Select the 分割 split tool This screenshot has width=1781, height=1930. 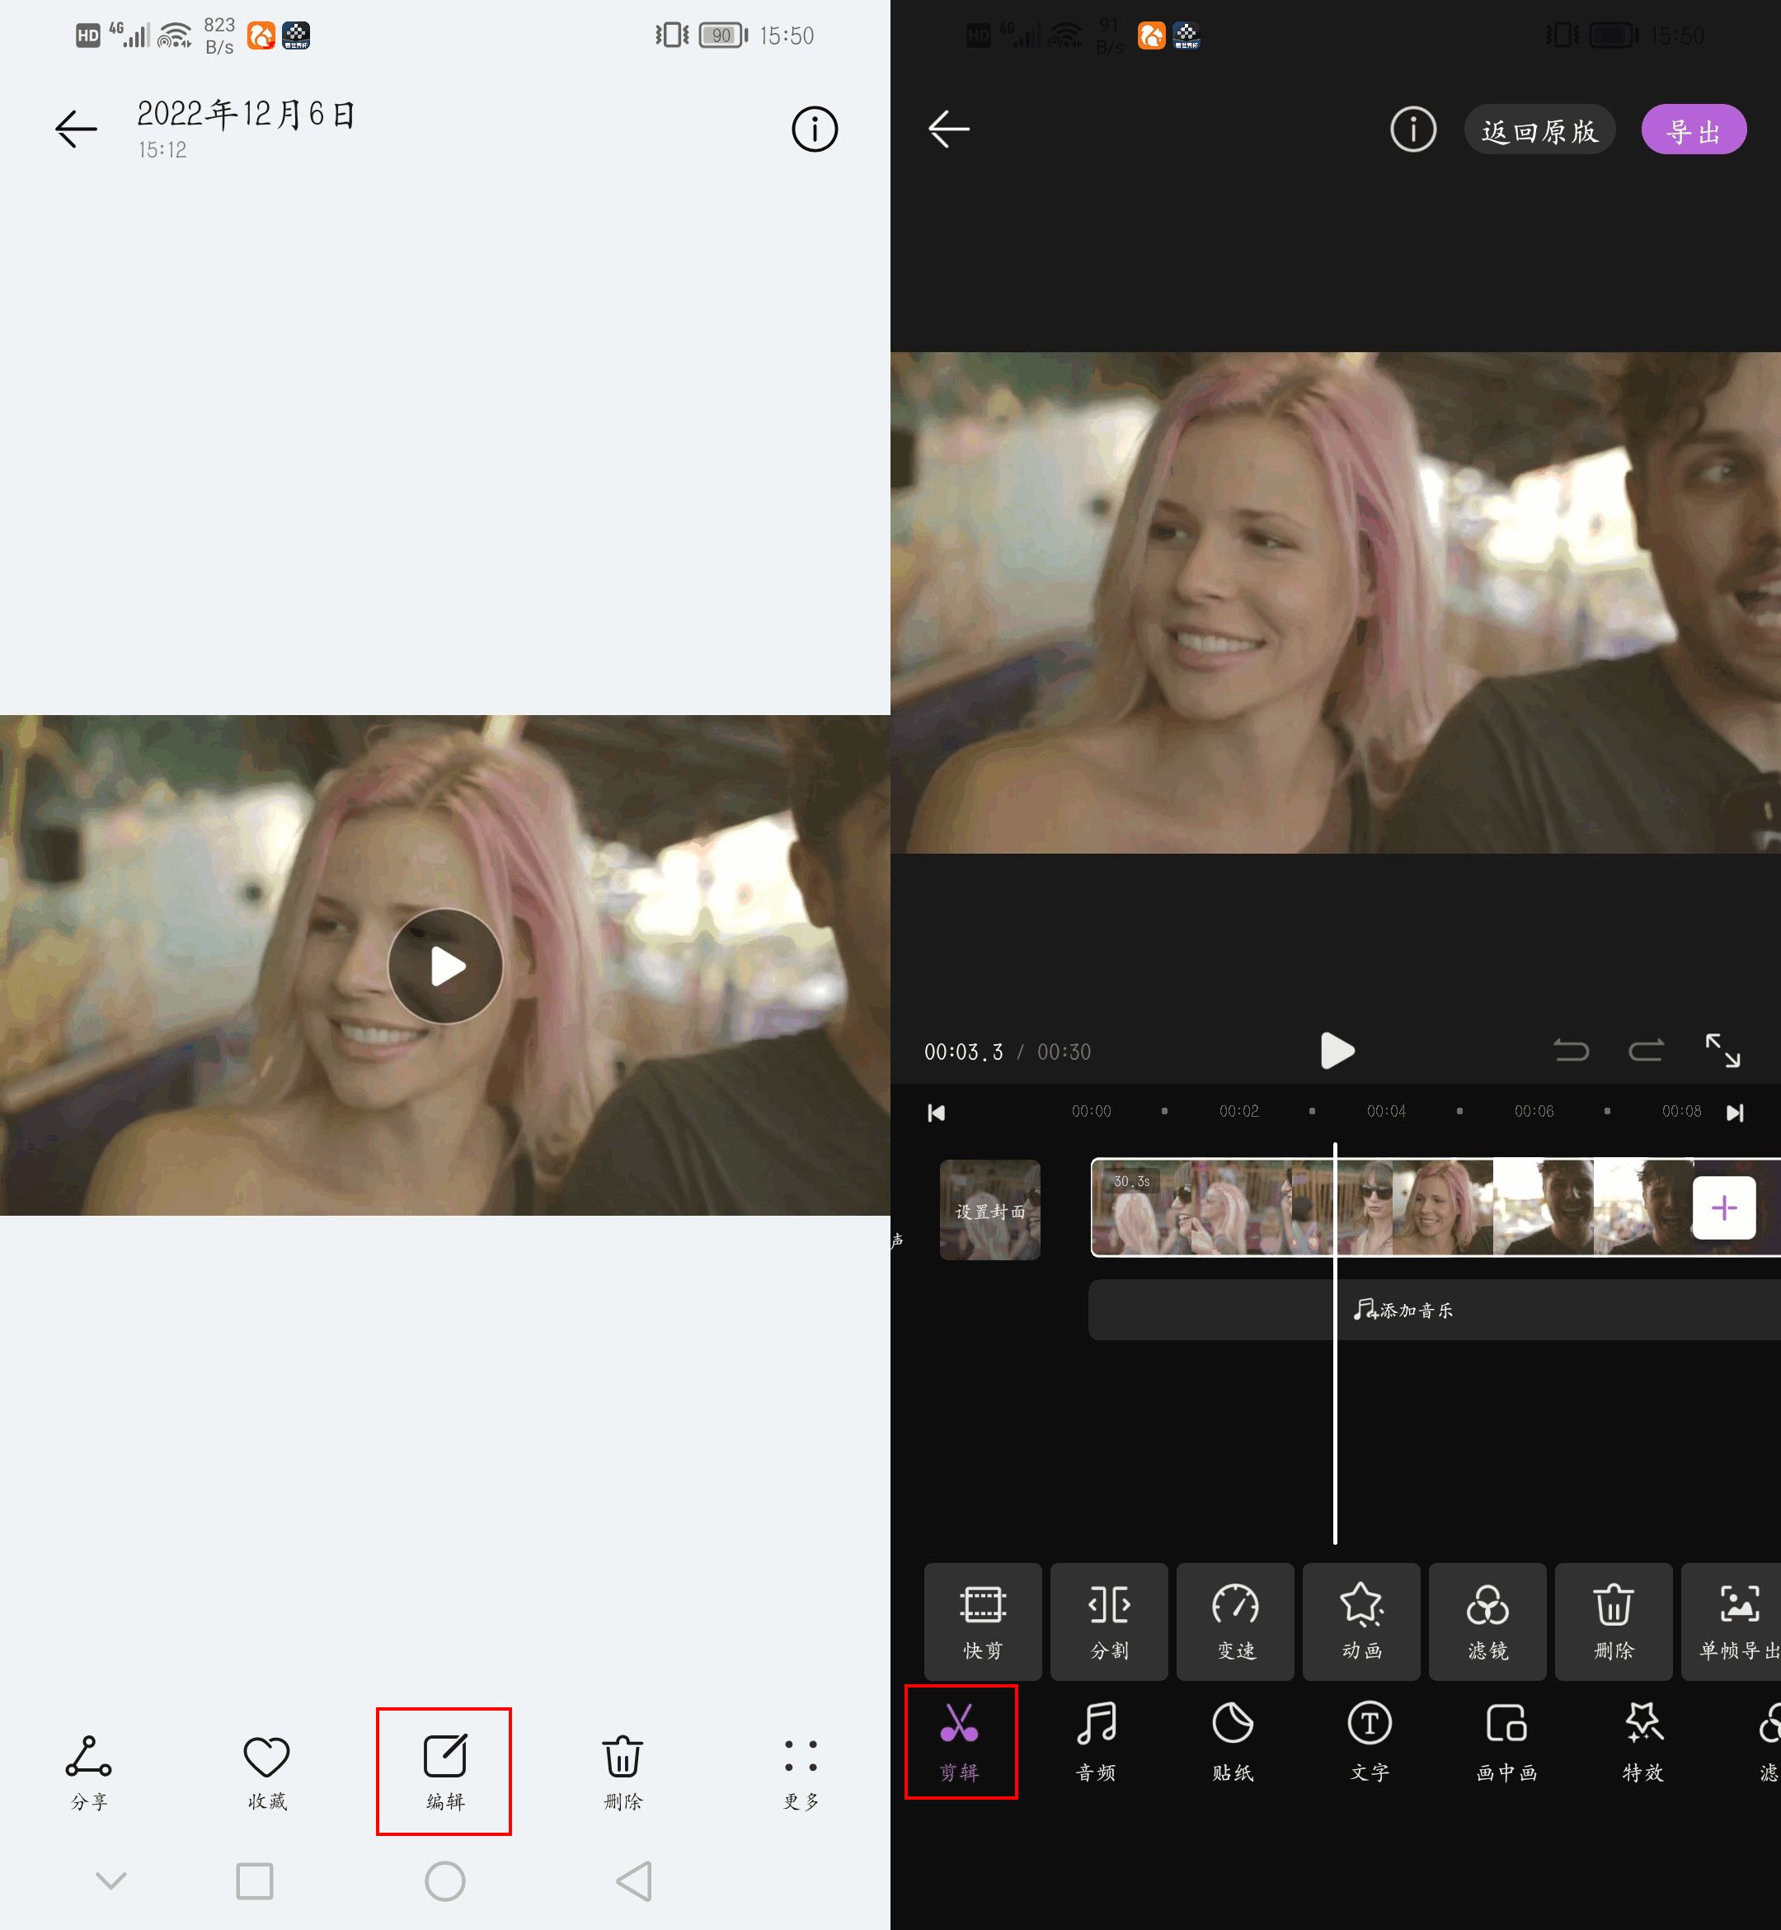point(1108,1622)
